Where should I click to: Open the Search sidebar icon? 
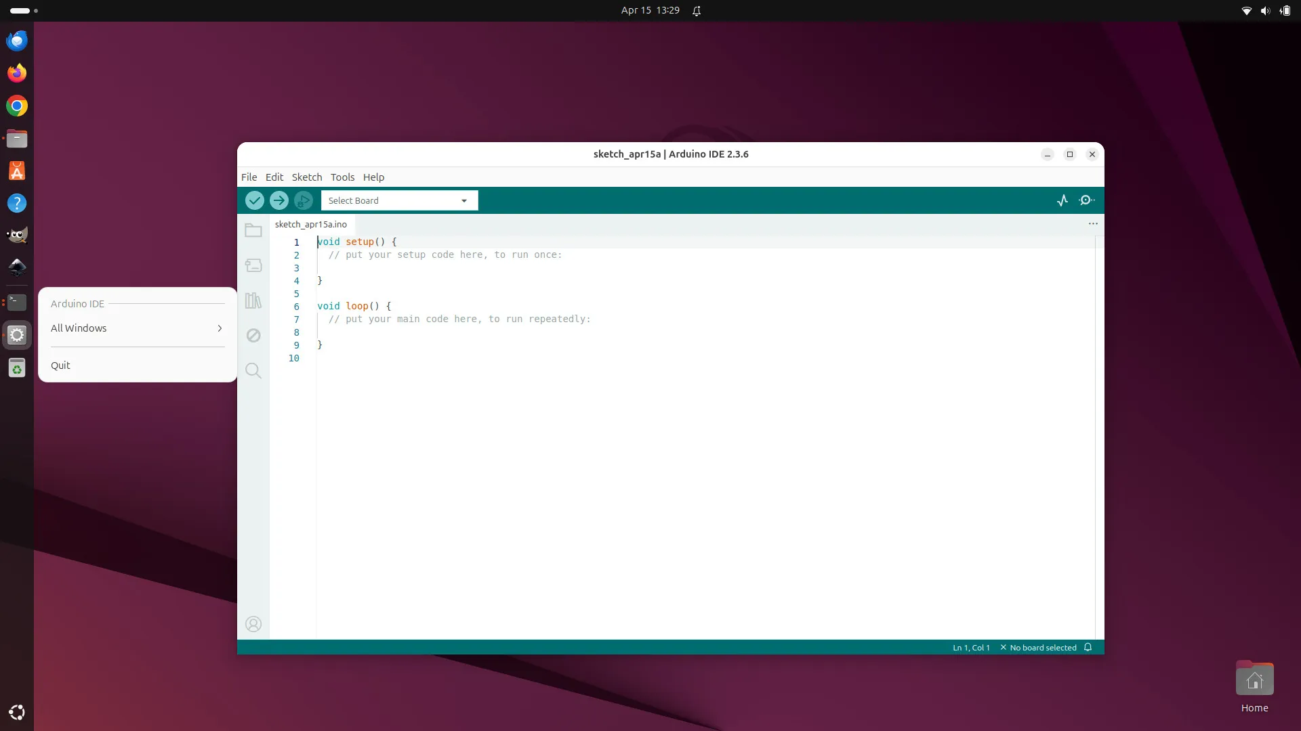tap(253, 371)
